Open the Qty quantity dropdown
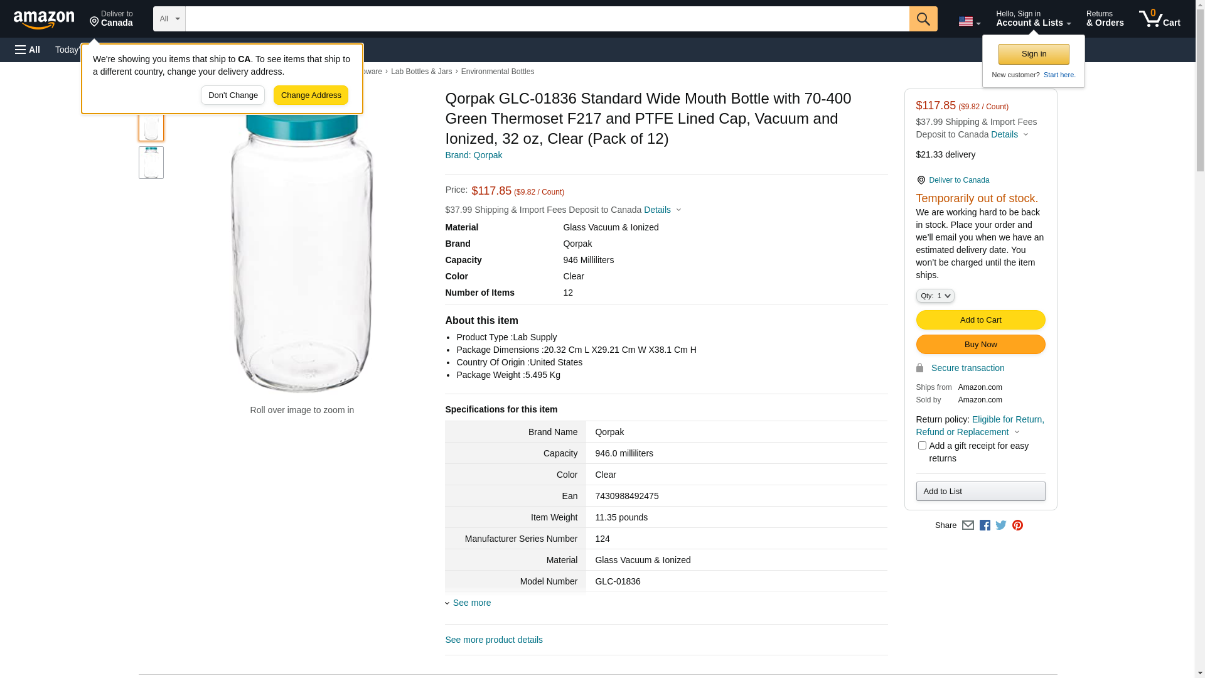The height and width of the screenshot is (678, 1205). 935,296
